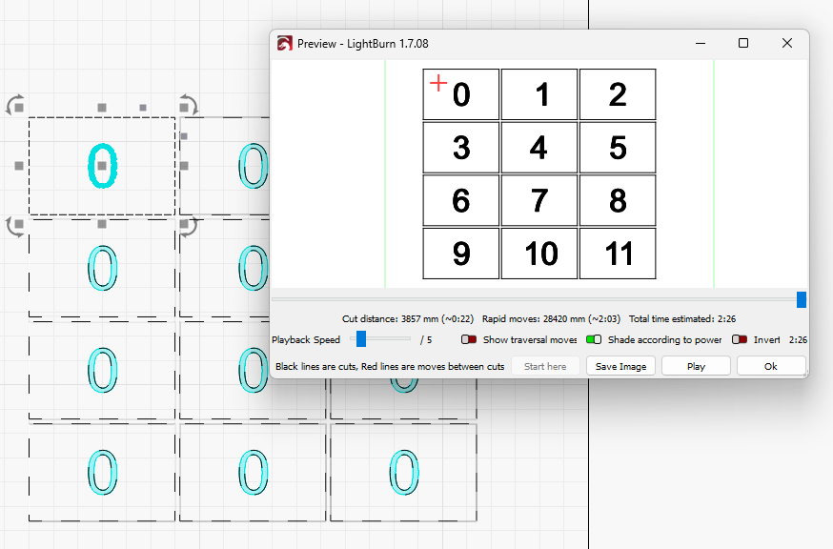The height and width of the screenshot is (549, 833).
Task: Click the bottom-left rotation handle of the selection
Action: pyautogui.click(x=15, y=226)
